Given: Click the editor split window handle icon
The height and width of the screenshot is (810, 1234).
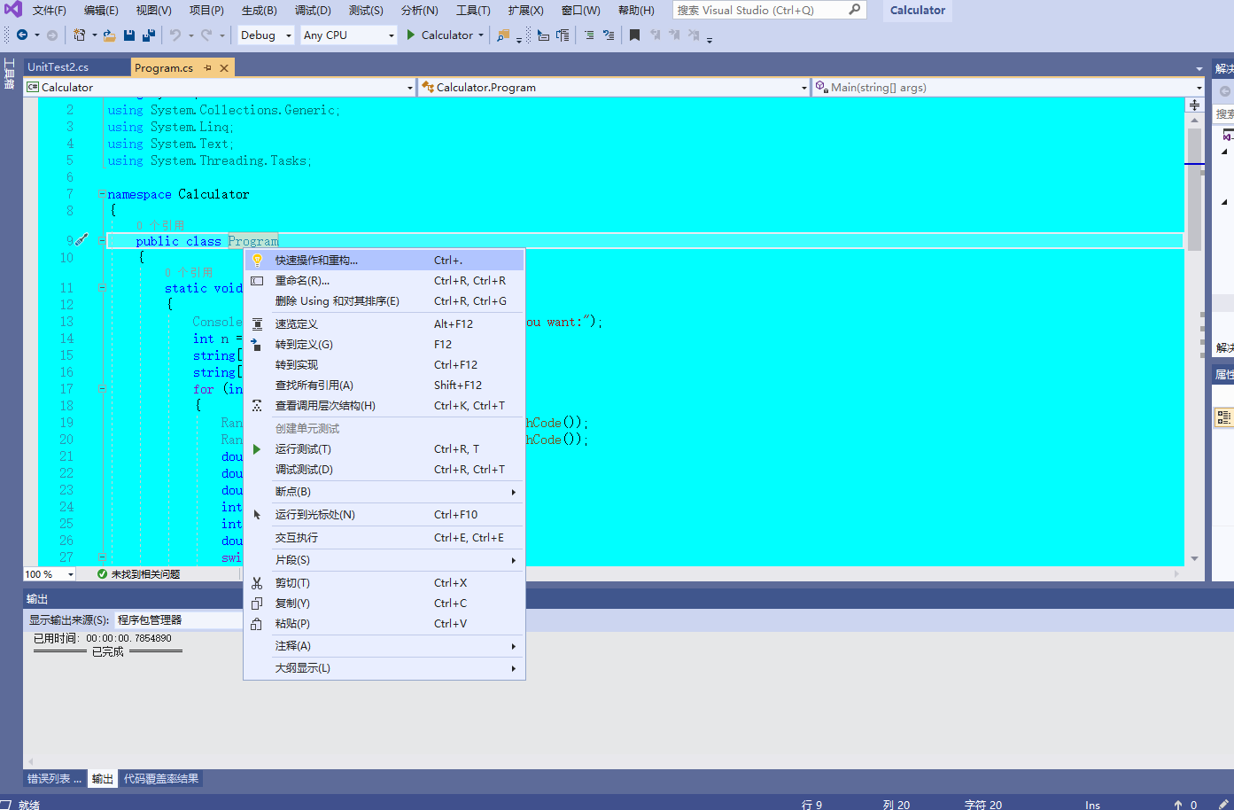Looking at the screenshot, I should tap(1194, 105).
